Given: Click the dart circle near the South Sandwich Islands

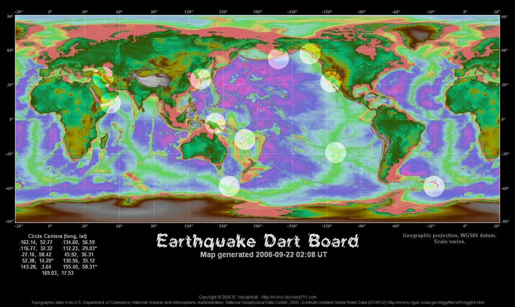Looking at the screenshot, I should [434, 186].
